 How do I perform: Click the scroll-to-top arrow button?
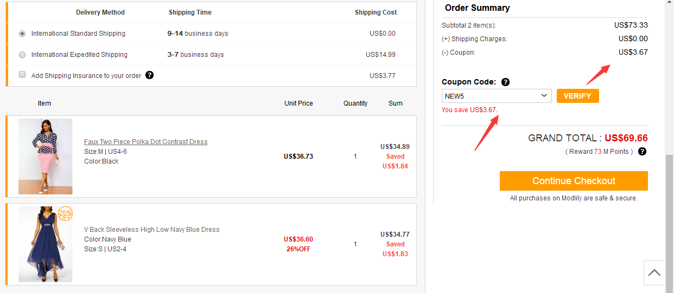tap(654, 273)
